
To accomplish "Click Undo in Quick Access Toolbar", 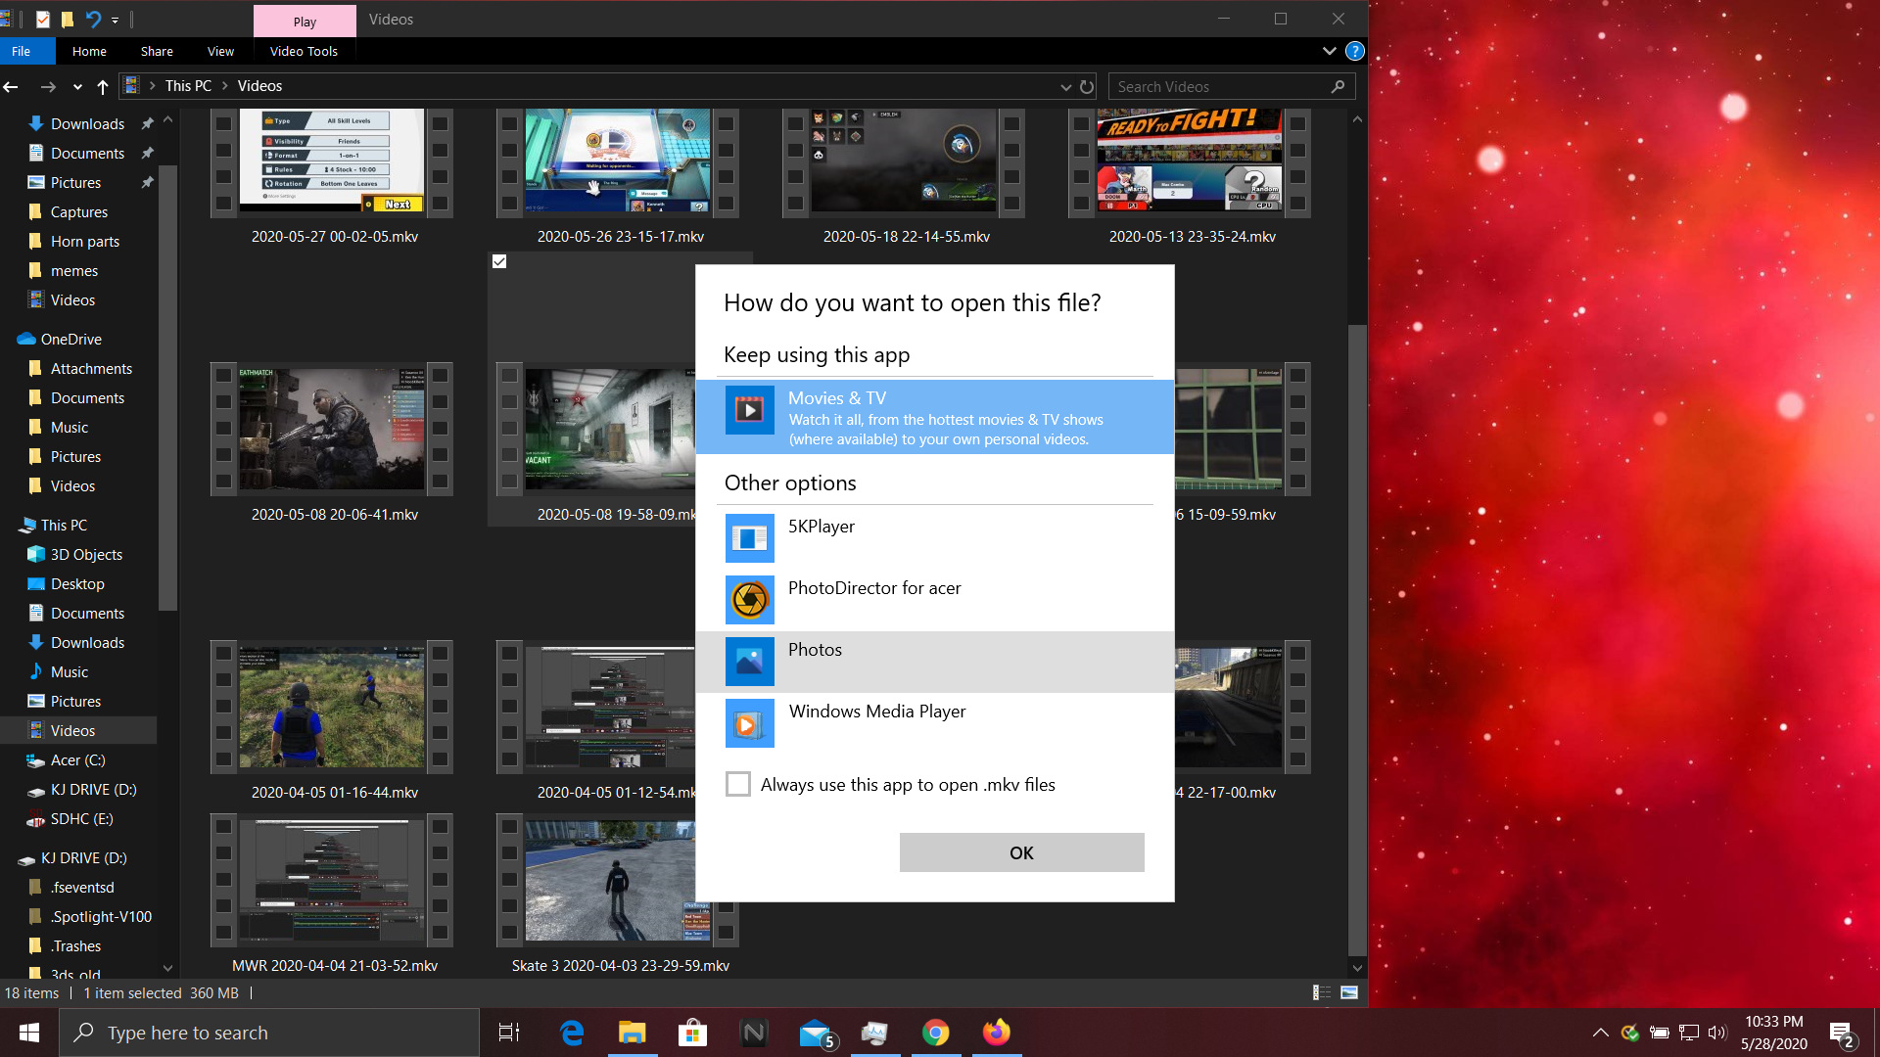I will coord(93,19).
